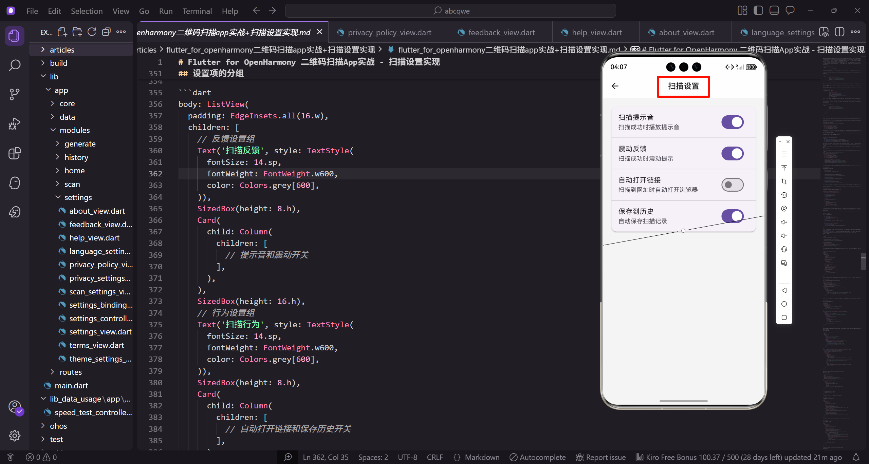Expand the articles folder
The image size is (869, 464).
(81, 50)
